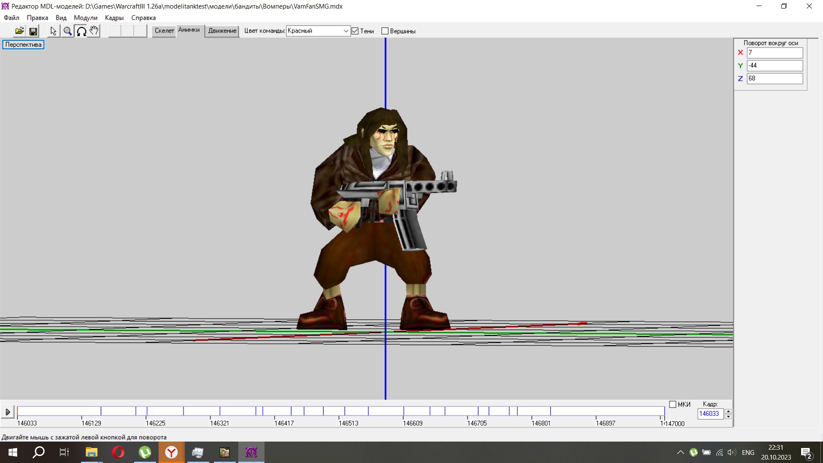Click the Y axis rotation field

(x=774, y=66)
